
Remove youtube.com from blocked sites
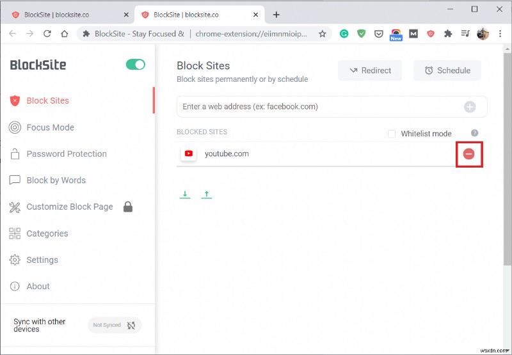click(x=469, y=154)
